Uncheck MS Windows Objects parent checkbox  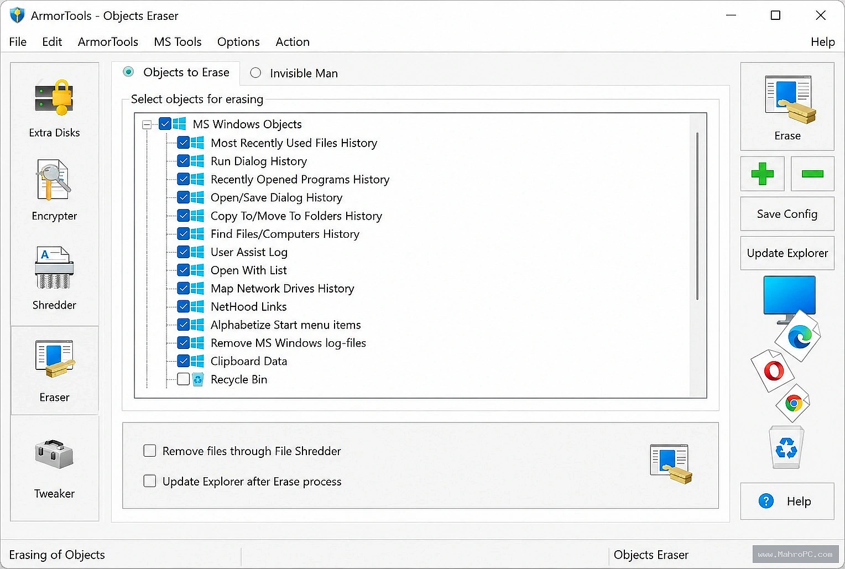click(165, 124)
